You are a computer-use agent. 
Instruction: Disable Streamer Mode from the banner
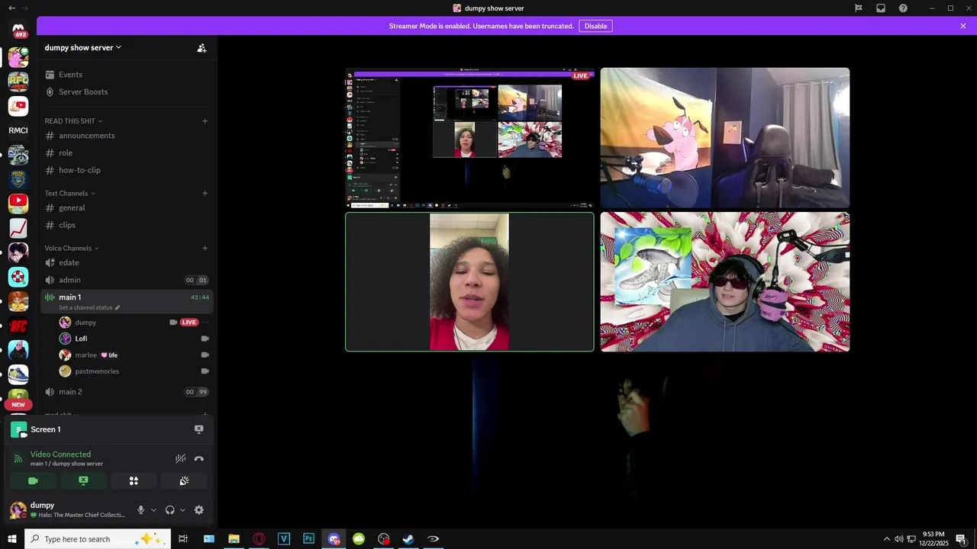click(x=595, y=26)
